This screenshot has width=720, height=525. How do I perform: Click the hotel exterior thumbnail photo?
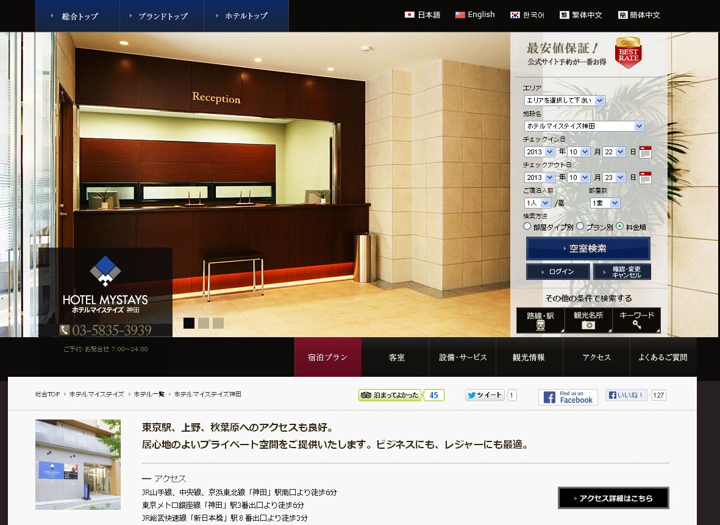pyautogui.click(x=78, y=465)
